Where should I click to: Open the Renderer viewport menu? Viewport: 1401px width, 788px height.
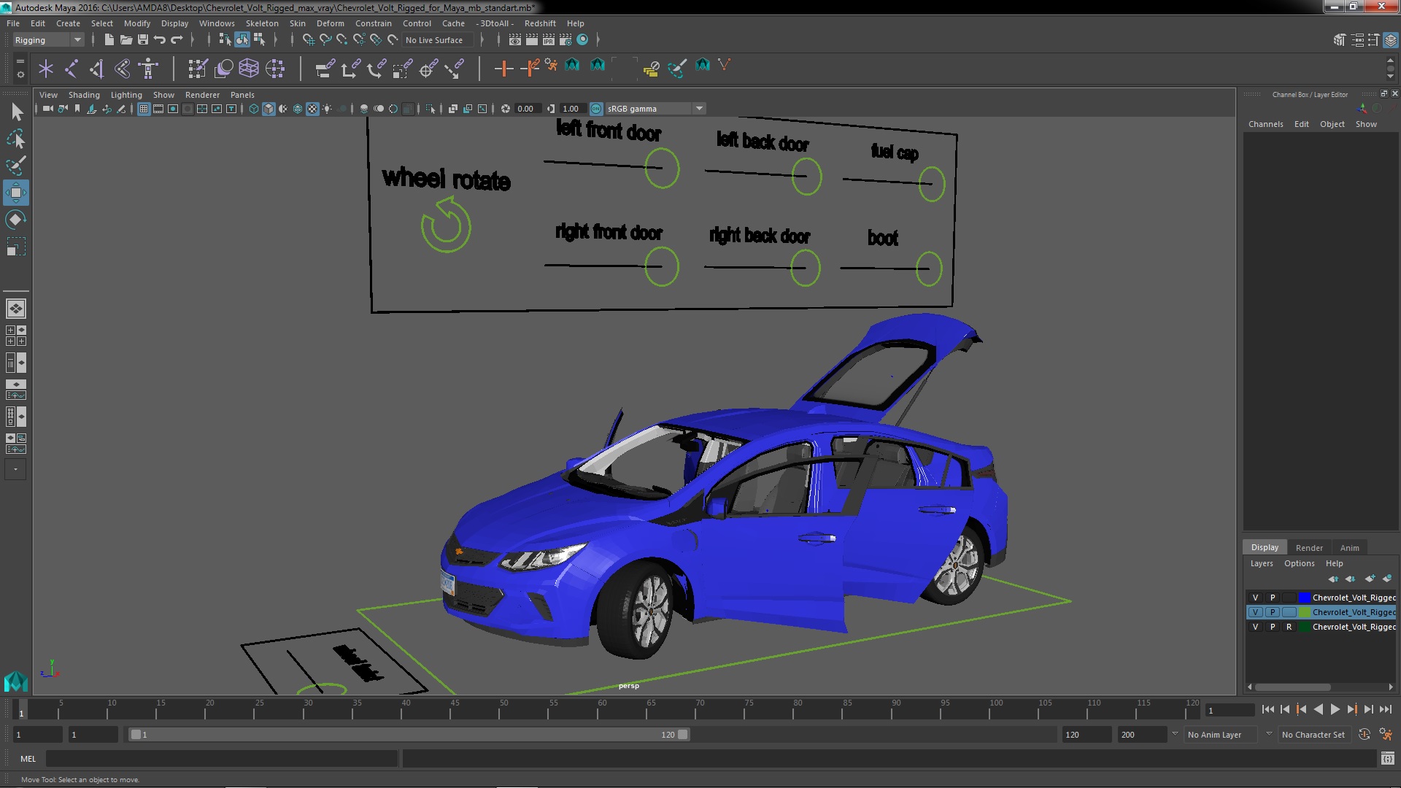[202, 95]
